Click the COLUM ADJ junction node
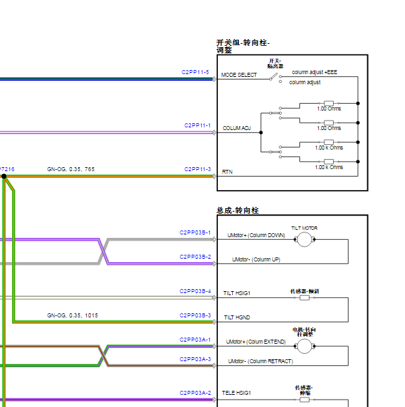Image resolution: width=405 pixels, height=407 pixels. (261, 133)
